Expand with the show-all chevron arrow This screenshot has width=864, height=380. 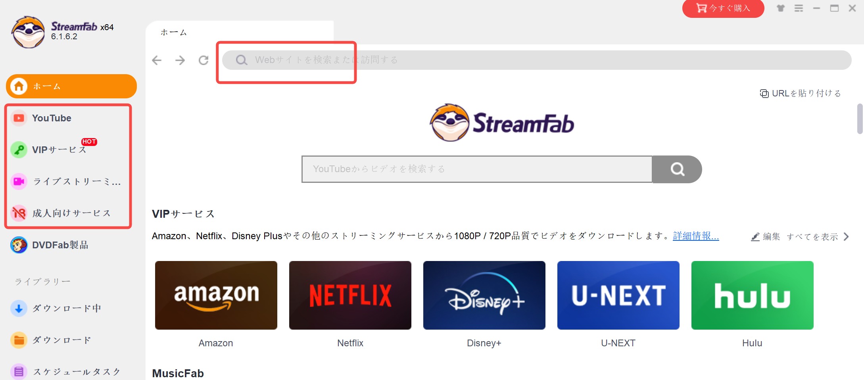(x=846, y=237)
